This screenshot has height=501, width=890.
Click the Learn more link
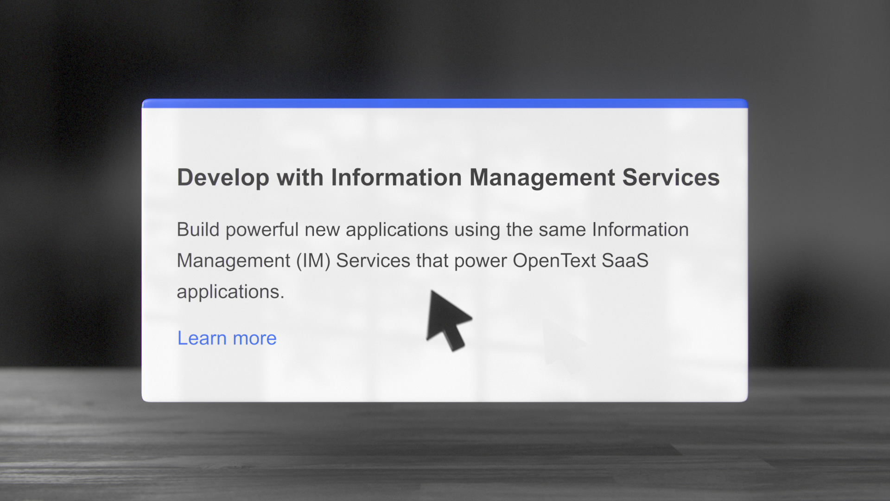(227, 338)
